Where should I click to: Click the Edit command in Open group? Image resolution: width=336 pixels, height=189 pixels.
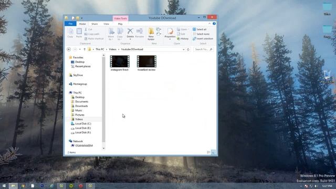pos(181,34)
